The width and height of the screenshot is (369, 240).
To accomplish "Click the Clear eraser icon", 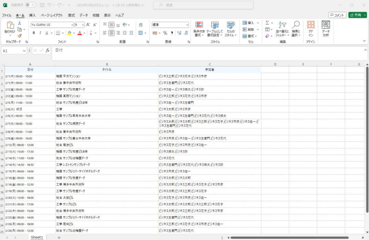I will point(267,36).
